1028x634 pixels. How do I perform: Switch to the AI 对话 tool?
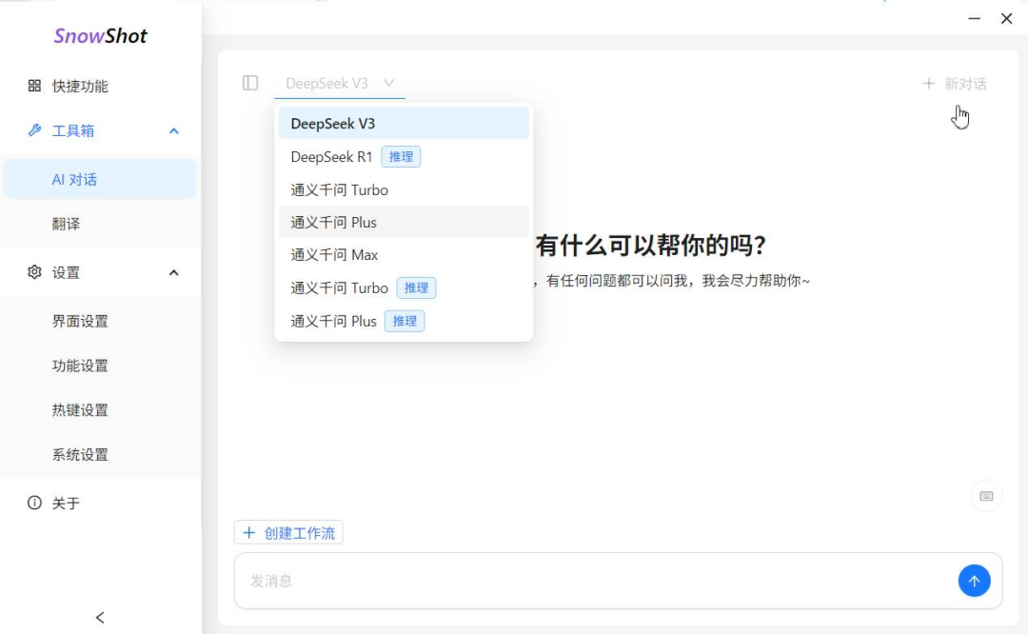point(76,178)
